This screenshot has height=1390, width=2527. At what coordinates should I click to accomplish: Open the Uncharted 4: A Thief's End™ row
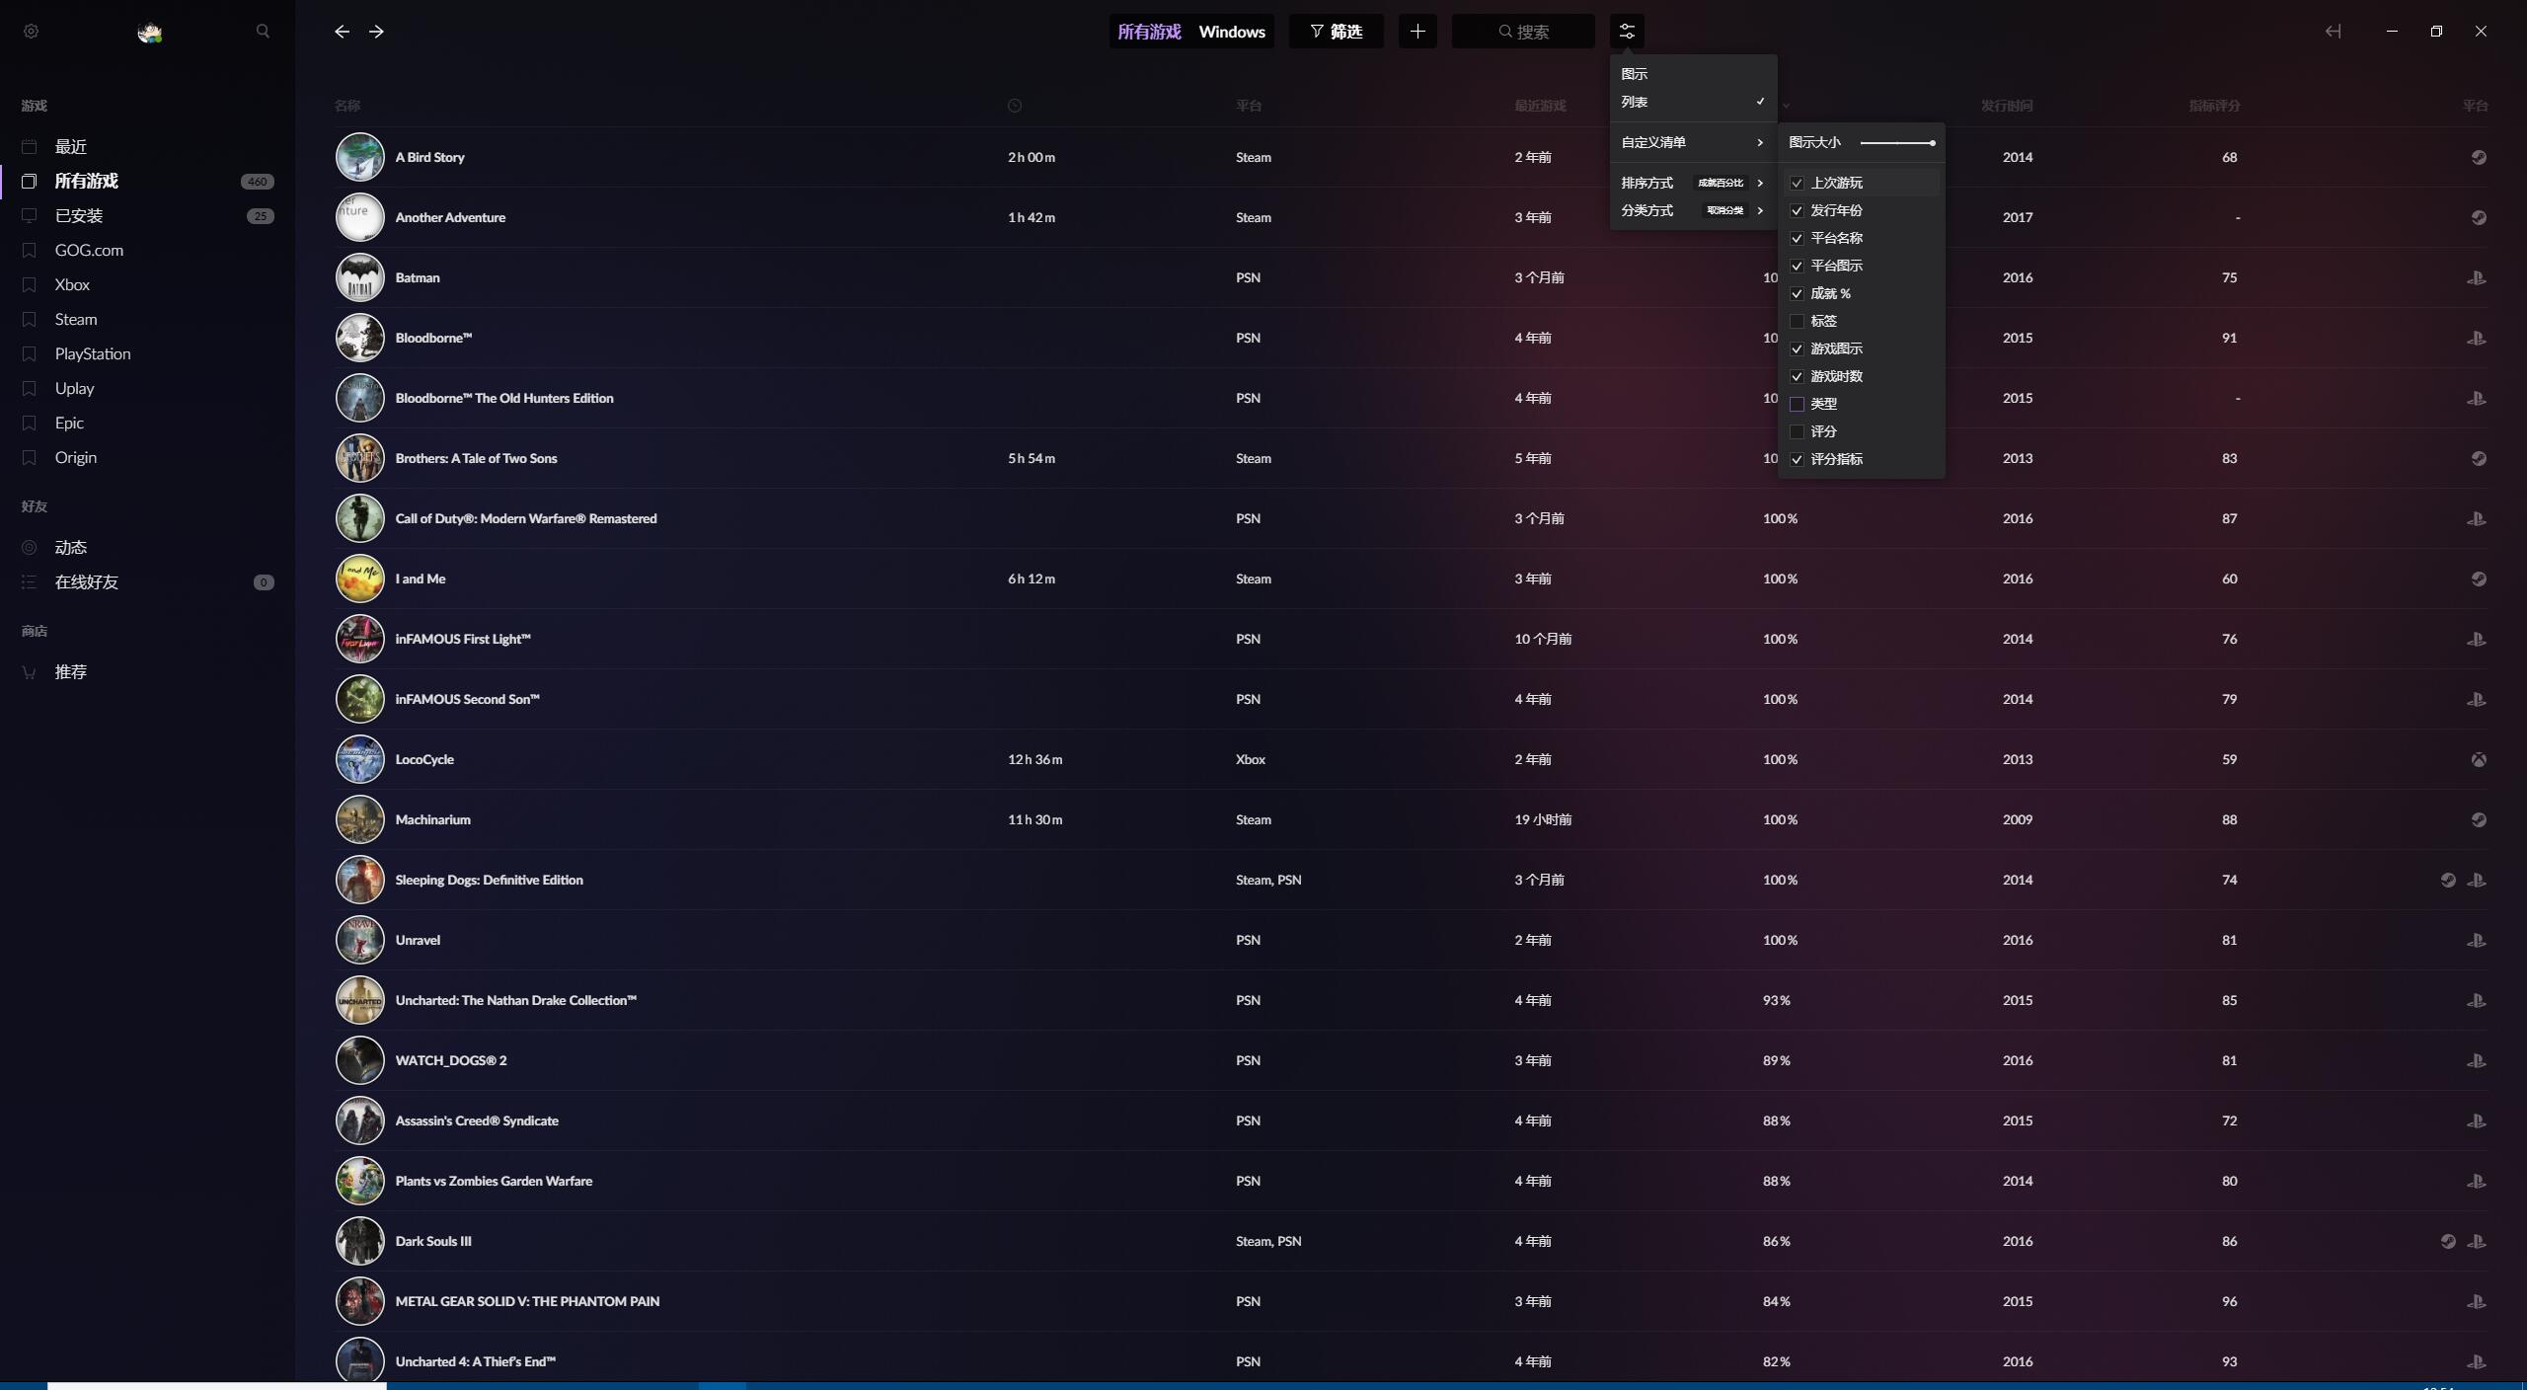1411,1361
